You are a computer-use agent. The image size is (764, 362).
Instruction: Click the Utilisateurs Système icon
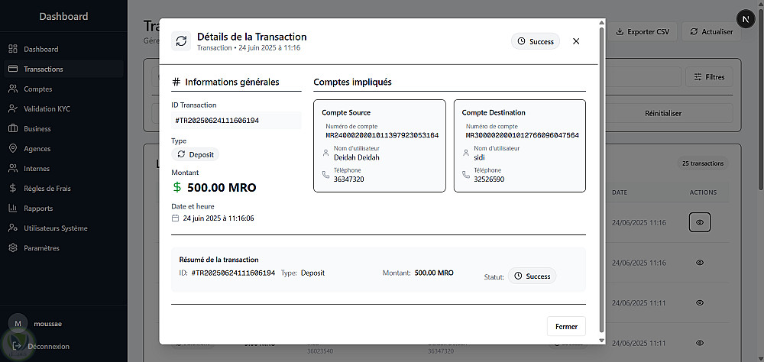(x=13, y=228)
